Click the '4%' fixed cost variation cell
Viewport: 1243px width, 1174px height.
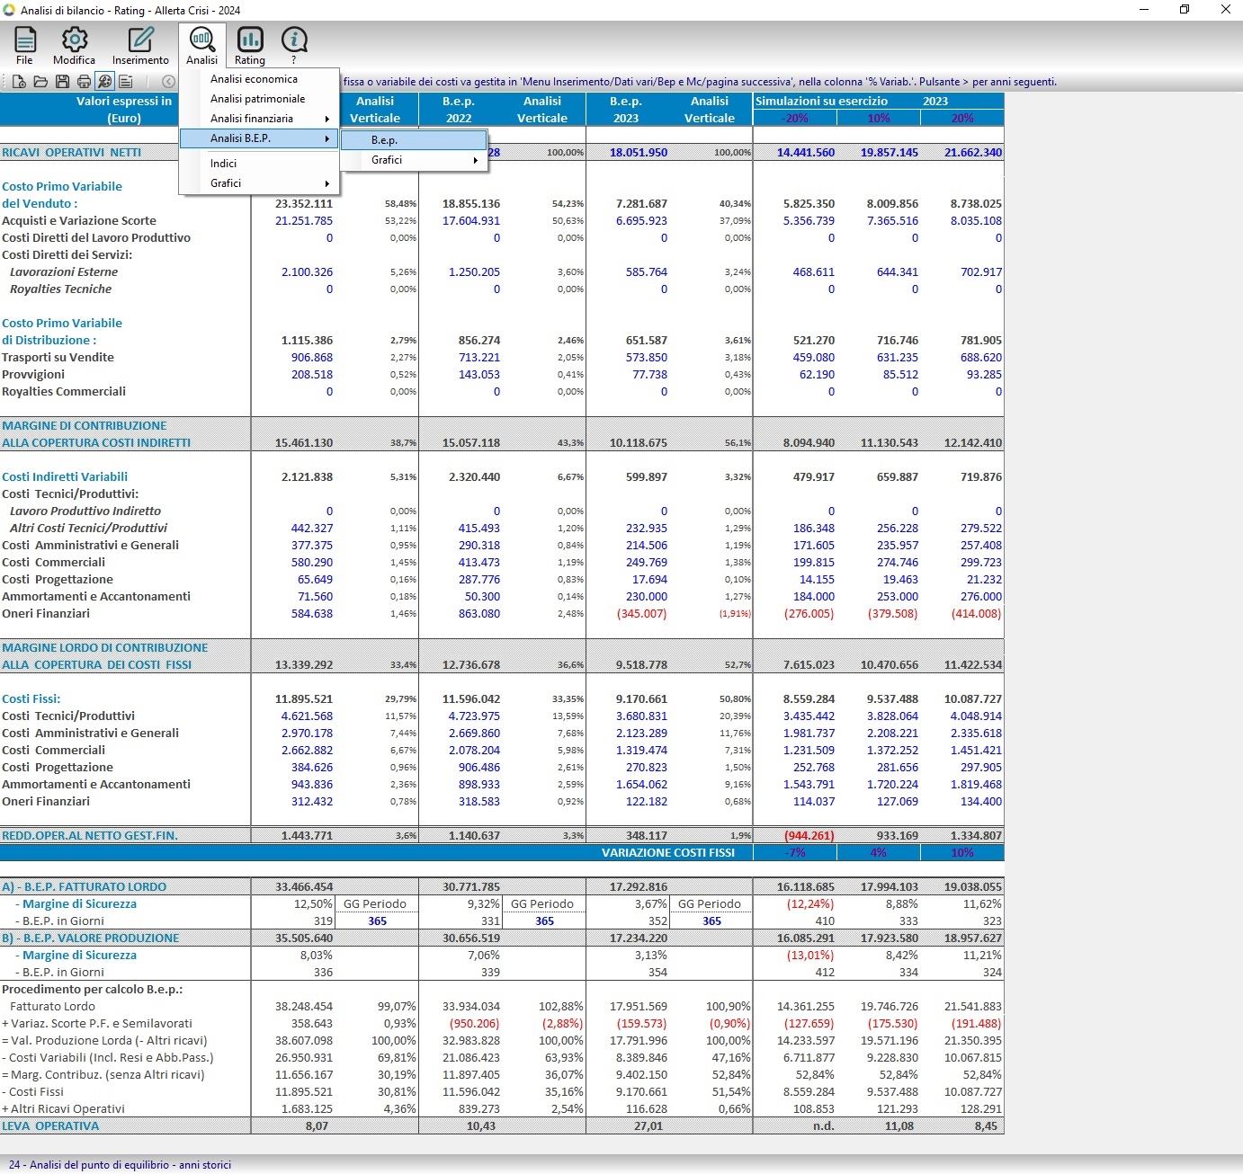[879, 853]
